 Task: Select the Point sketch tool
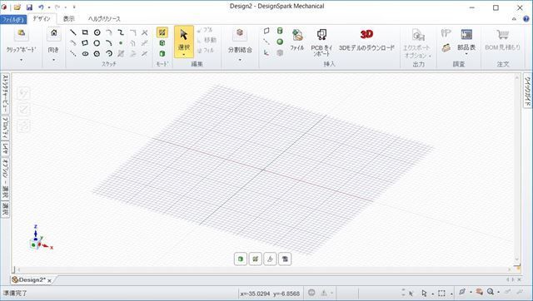coord(121,43)
